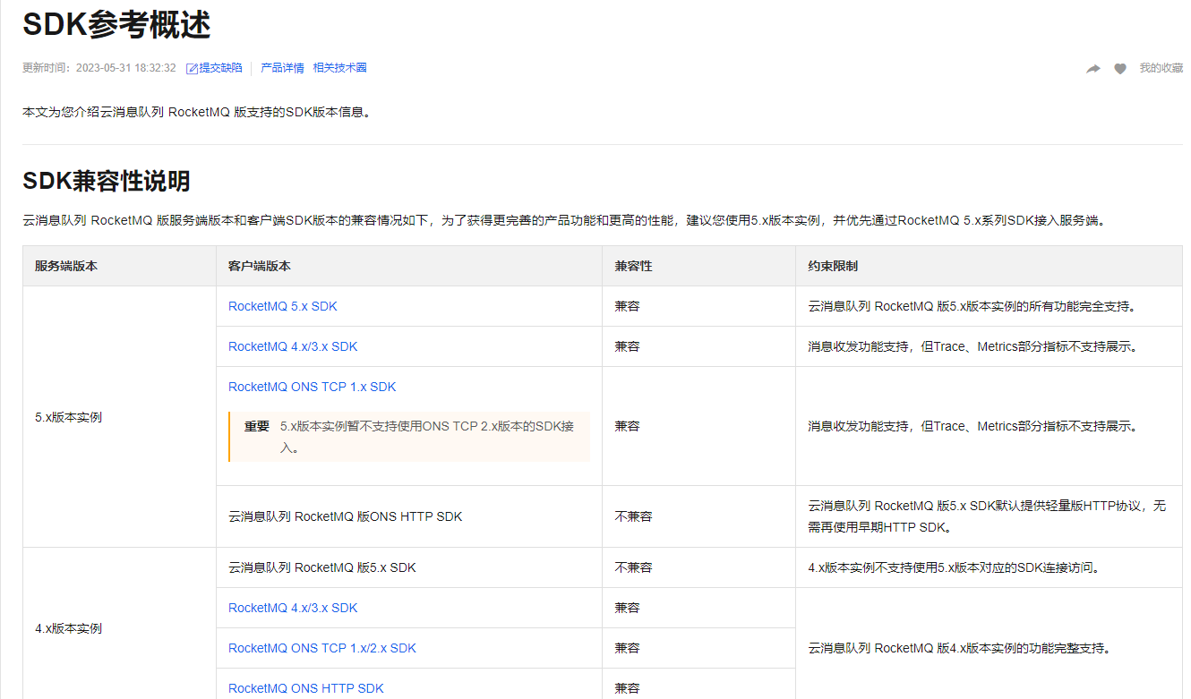Open RocketMQ ONS TCP 1.x SDK link
This screenshot has height=699, width=1191.
coord(312,387)
